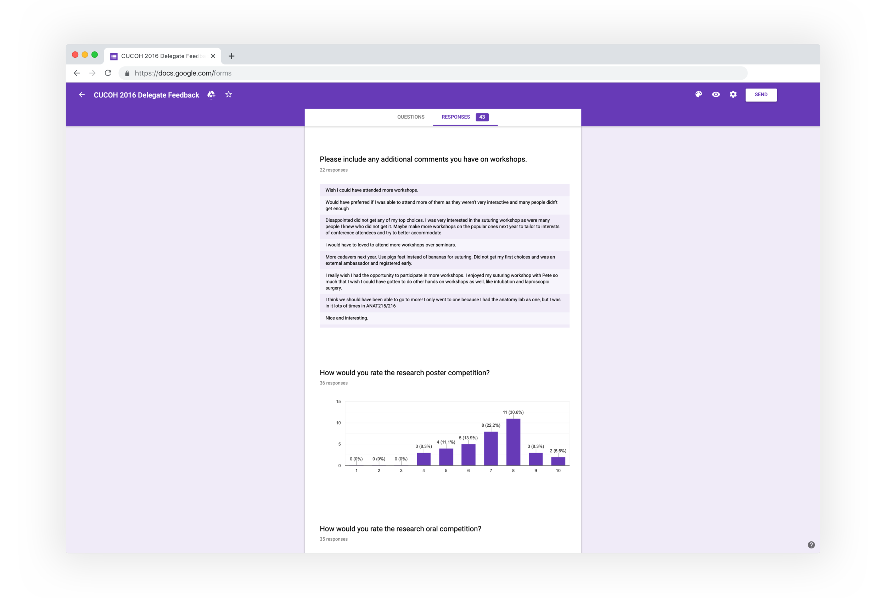Maximize the browser window with green button

pyautogui.click(x=95, y=55)
